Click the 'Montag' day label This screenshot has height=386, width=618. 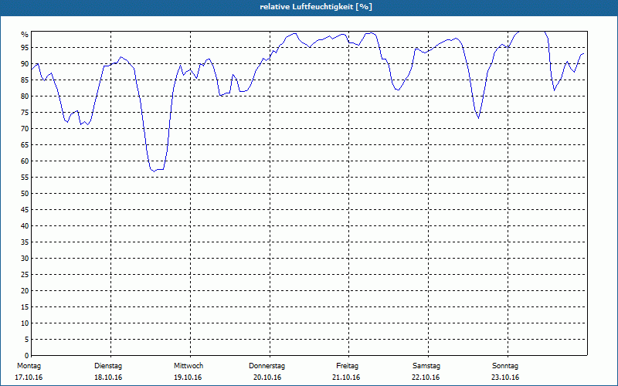pyautogui.click(x=29, y=366)
